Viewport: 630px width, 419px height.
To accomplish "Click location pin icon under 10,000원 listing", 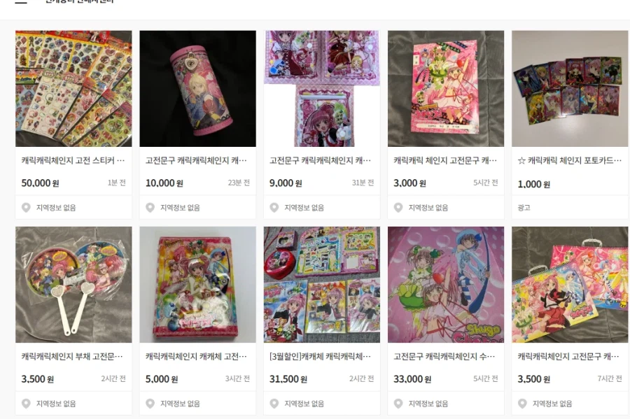I will tap(150, 208).
